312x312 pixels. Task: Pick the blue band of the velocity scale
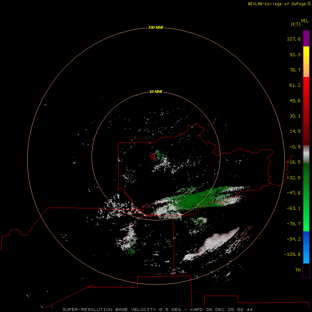click(x=306, y=247)
